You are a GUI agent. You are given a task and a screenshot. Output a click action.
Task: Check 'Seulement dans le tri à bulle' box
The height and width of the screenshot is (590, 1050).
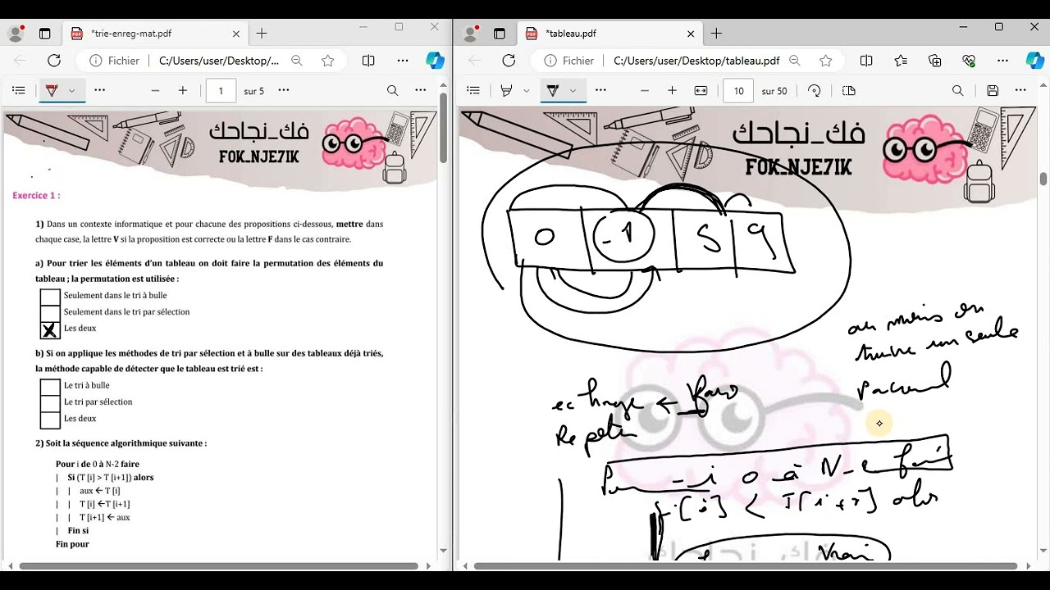50,297
